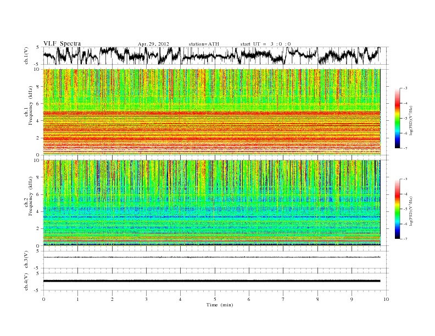The width and height of the screenshot is (435, 336).
Task: Click the "-5" label on ch.1 color bar
Action: pyautogui.click(x=405, y=119)
